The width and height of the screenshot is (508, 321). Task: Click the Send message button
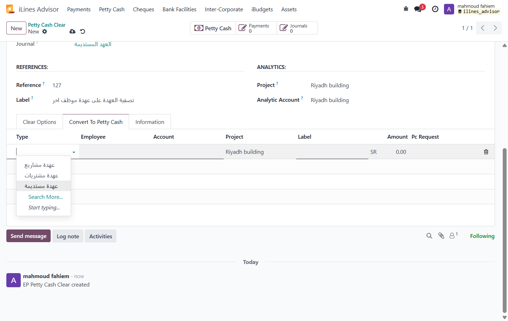coord(28,236)
